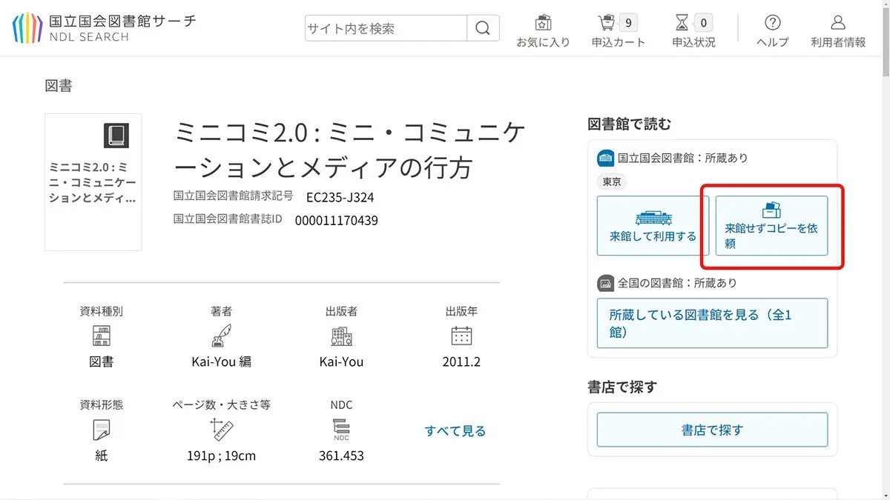
Task: Click the book thumbnail cover placeholder
Action: [93, 181]
